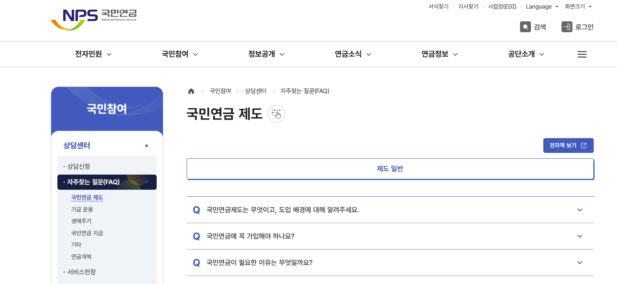Image resolution: width=617 pixels, height=284 pixels.
Task: Click Q icon of 꼭 가입해야 하나요 question
Action: click(197, 236)
